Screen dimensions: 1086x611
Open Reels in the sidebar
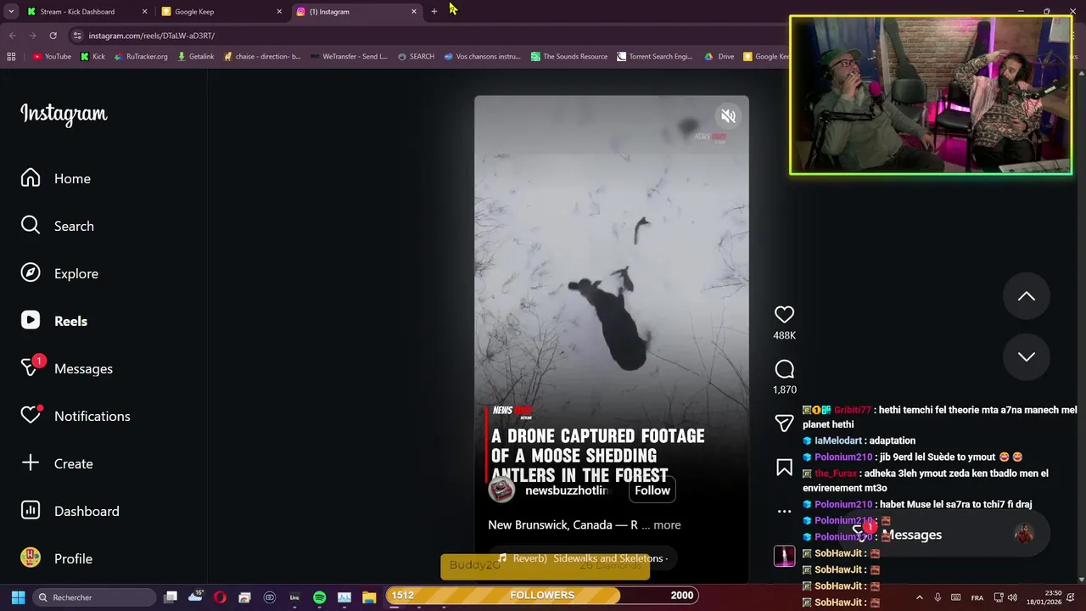click(x=54, y=321)
